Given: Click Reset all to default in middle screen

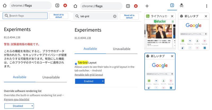Looking at the screenshot, I should [x=129, y=16].
